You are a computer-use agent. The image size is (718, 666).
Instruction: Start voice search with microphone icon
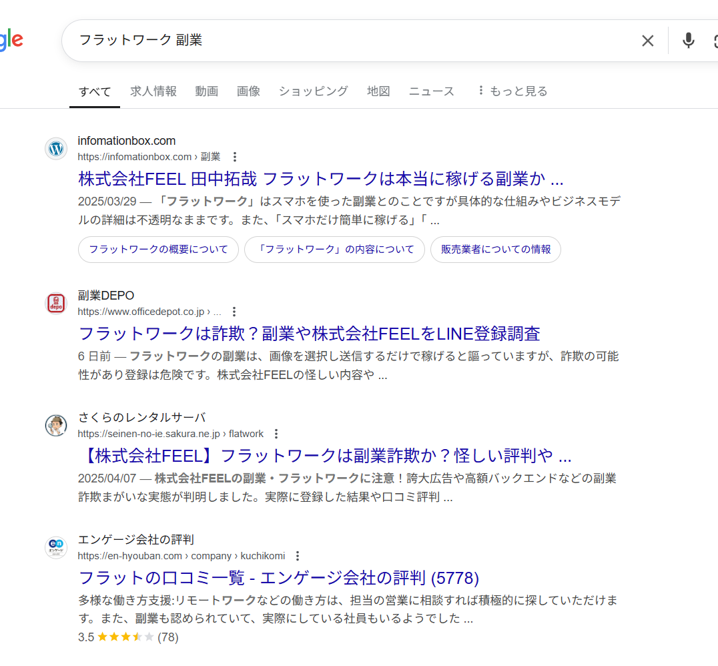(x=688, y=41)
